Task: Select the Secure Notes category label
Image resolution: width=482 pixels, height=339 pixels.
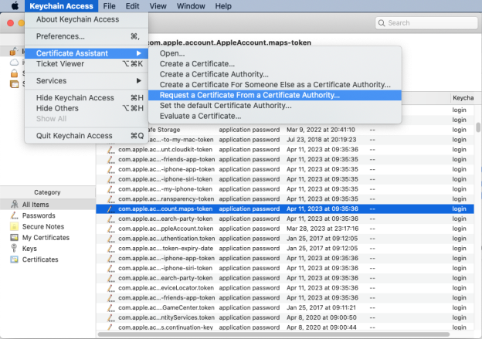Action: tap(43, 226)
